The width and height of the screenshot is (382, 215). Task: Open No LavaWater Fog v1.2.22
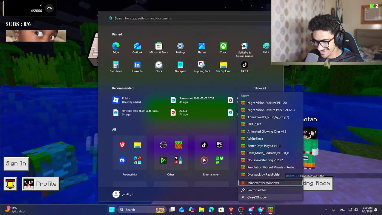click(270, 160)
